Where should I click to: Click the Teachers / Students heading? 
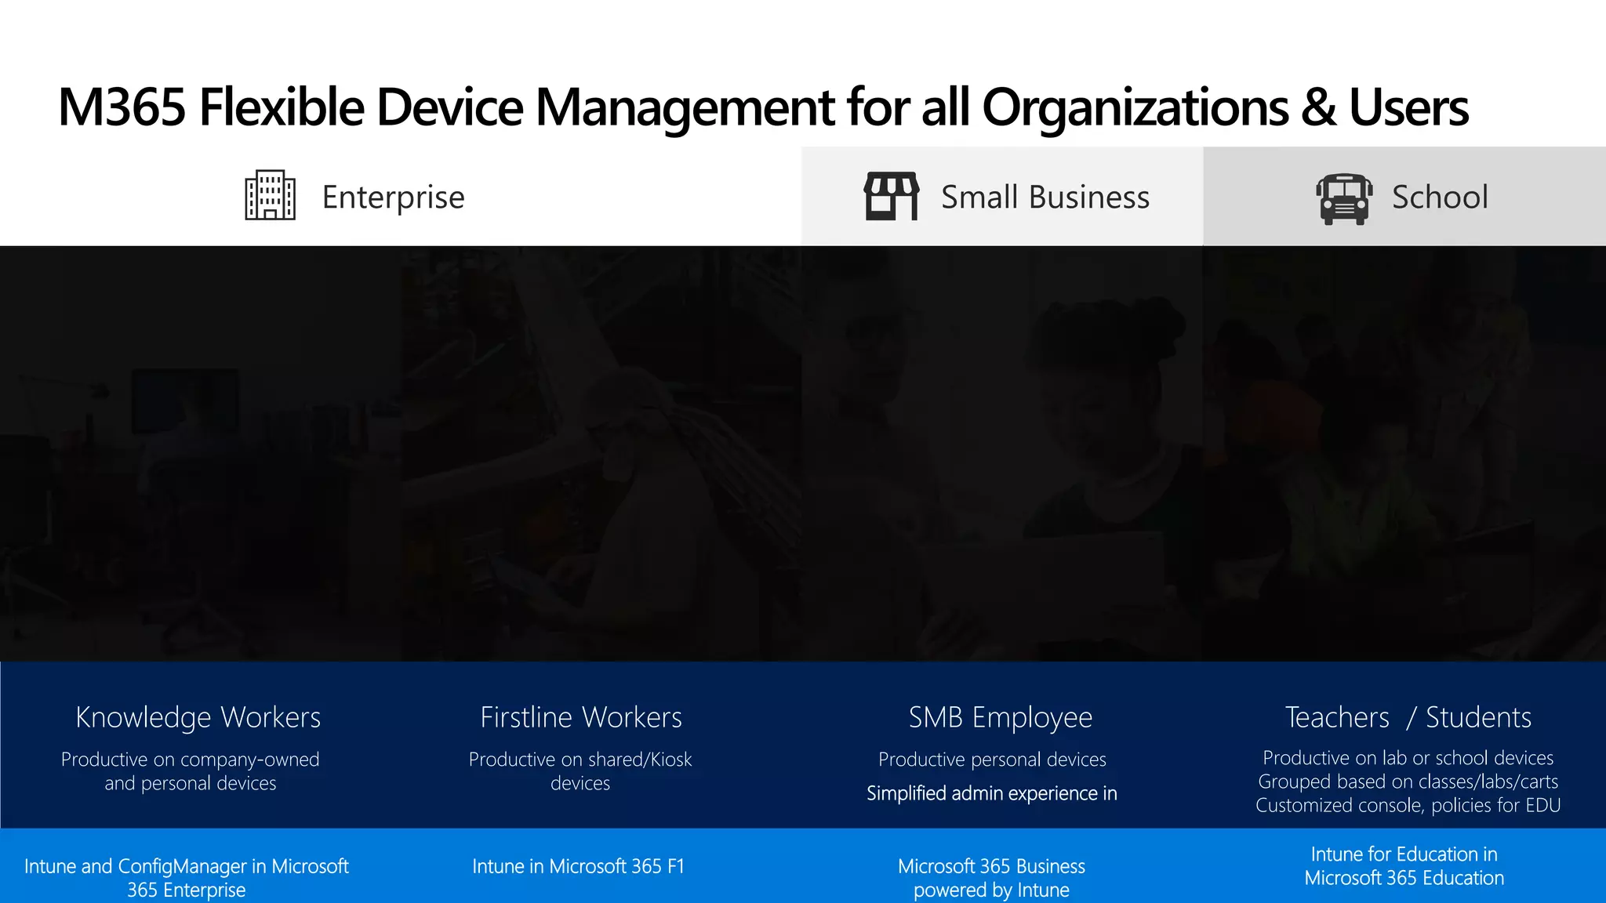pos(1408,717)
